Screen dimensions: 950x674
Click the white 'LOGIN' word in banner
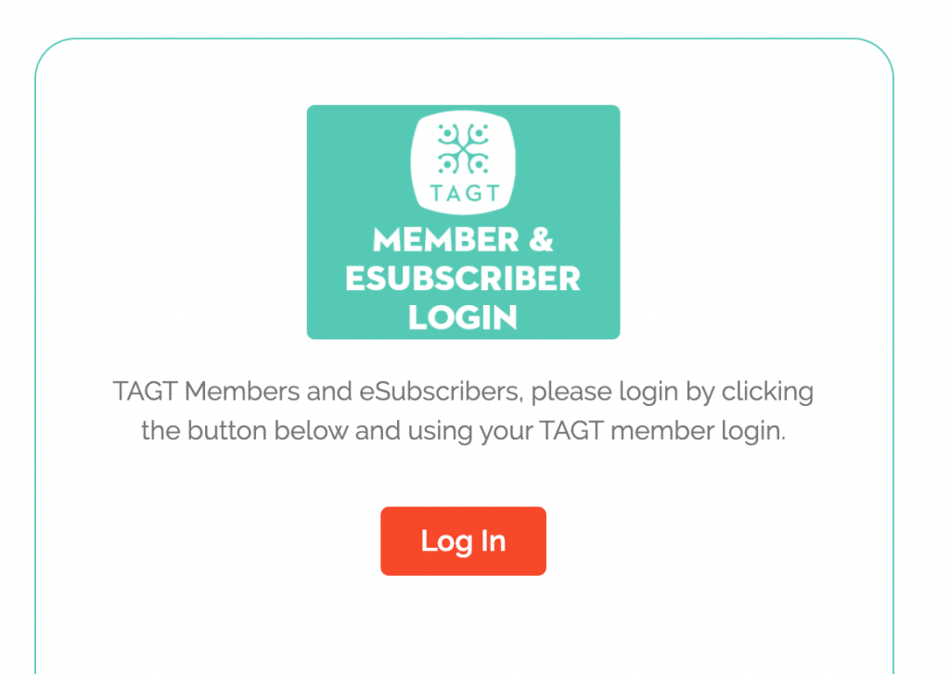coord(463,317)
